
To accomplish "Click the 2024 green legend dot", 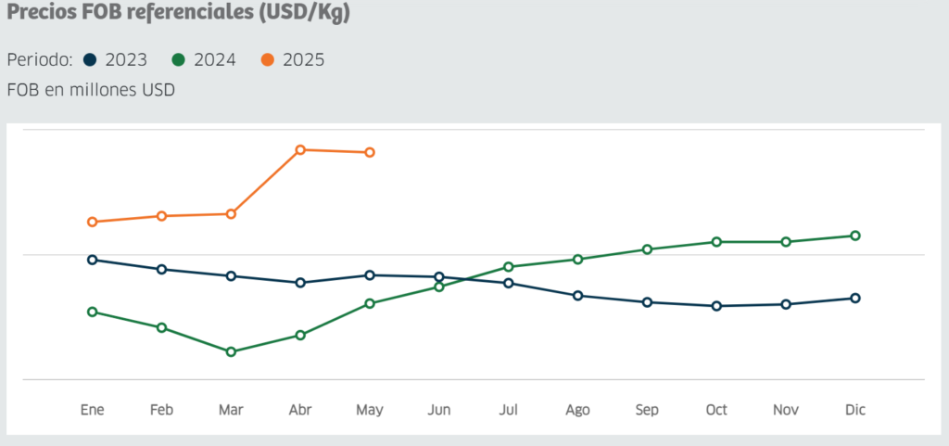I will (180, 60).
